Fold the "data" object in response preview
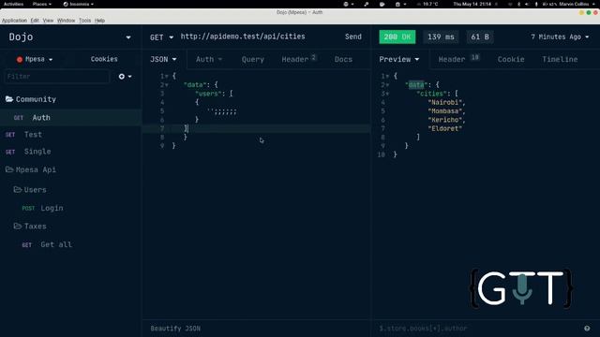Viewport: 600px width, 337px height. 387,85
